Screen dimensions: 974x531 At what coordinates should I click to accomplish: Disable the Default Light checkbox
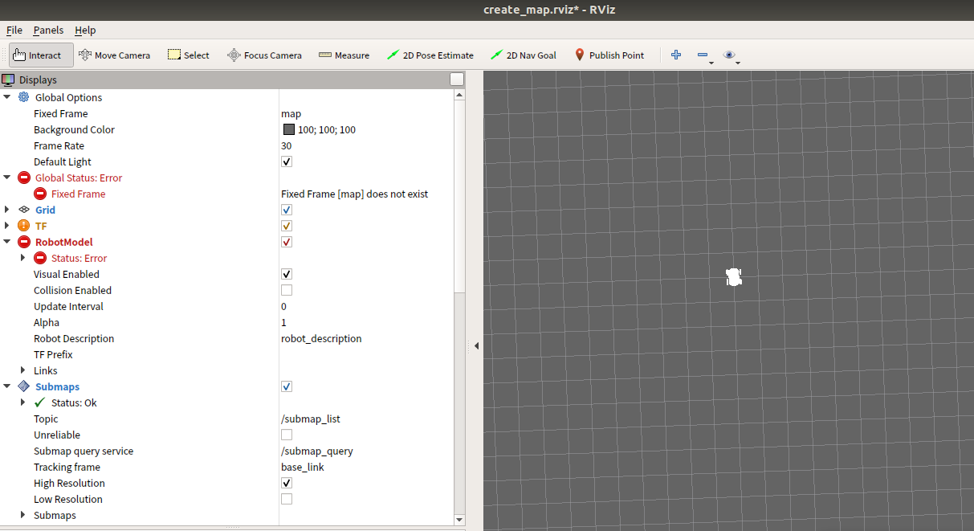click(x=287, y=161)
